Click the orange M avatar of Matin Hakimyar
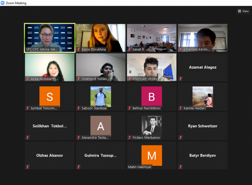This screenshot has height=185, width=252. click(152, 155)
